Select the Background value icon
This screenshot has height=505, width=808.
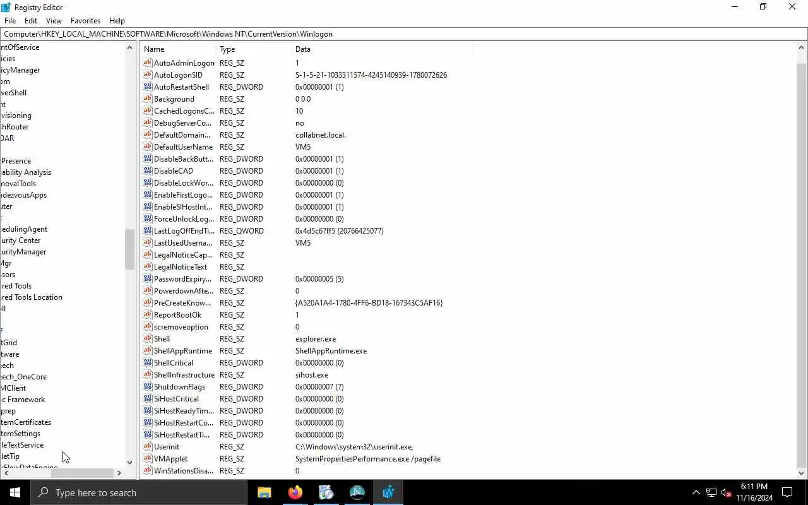148,98
